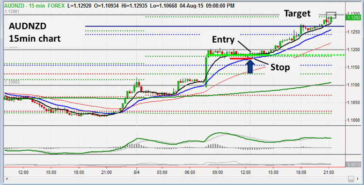Select the Stop annotation label
Screen dimensions: 364x185
[x=280, y=67]
